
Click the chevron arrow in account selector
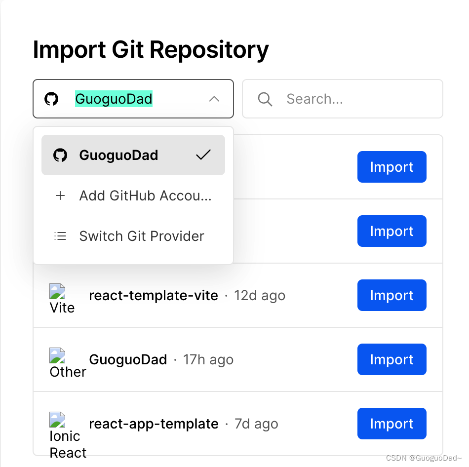[214, 99]
